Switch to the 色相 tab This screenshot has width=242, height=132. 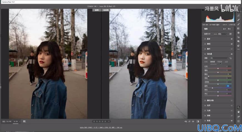(206, 62)
